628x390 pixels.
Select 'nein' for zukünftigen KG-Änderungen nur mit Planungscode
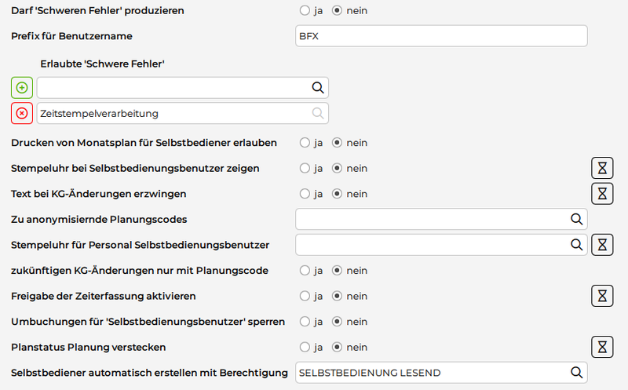[338, 270]
